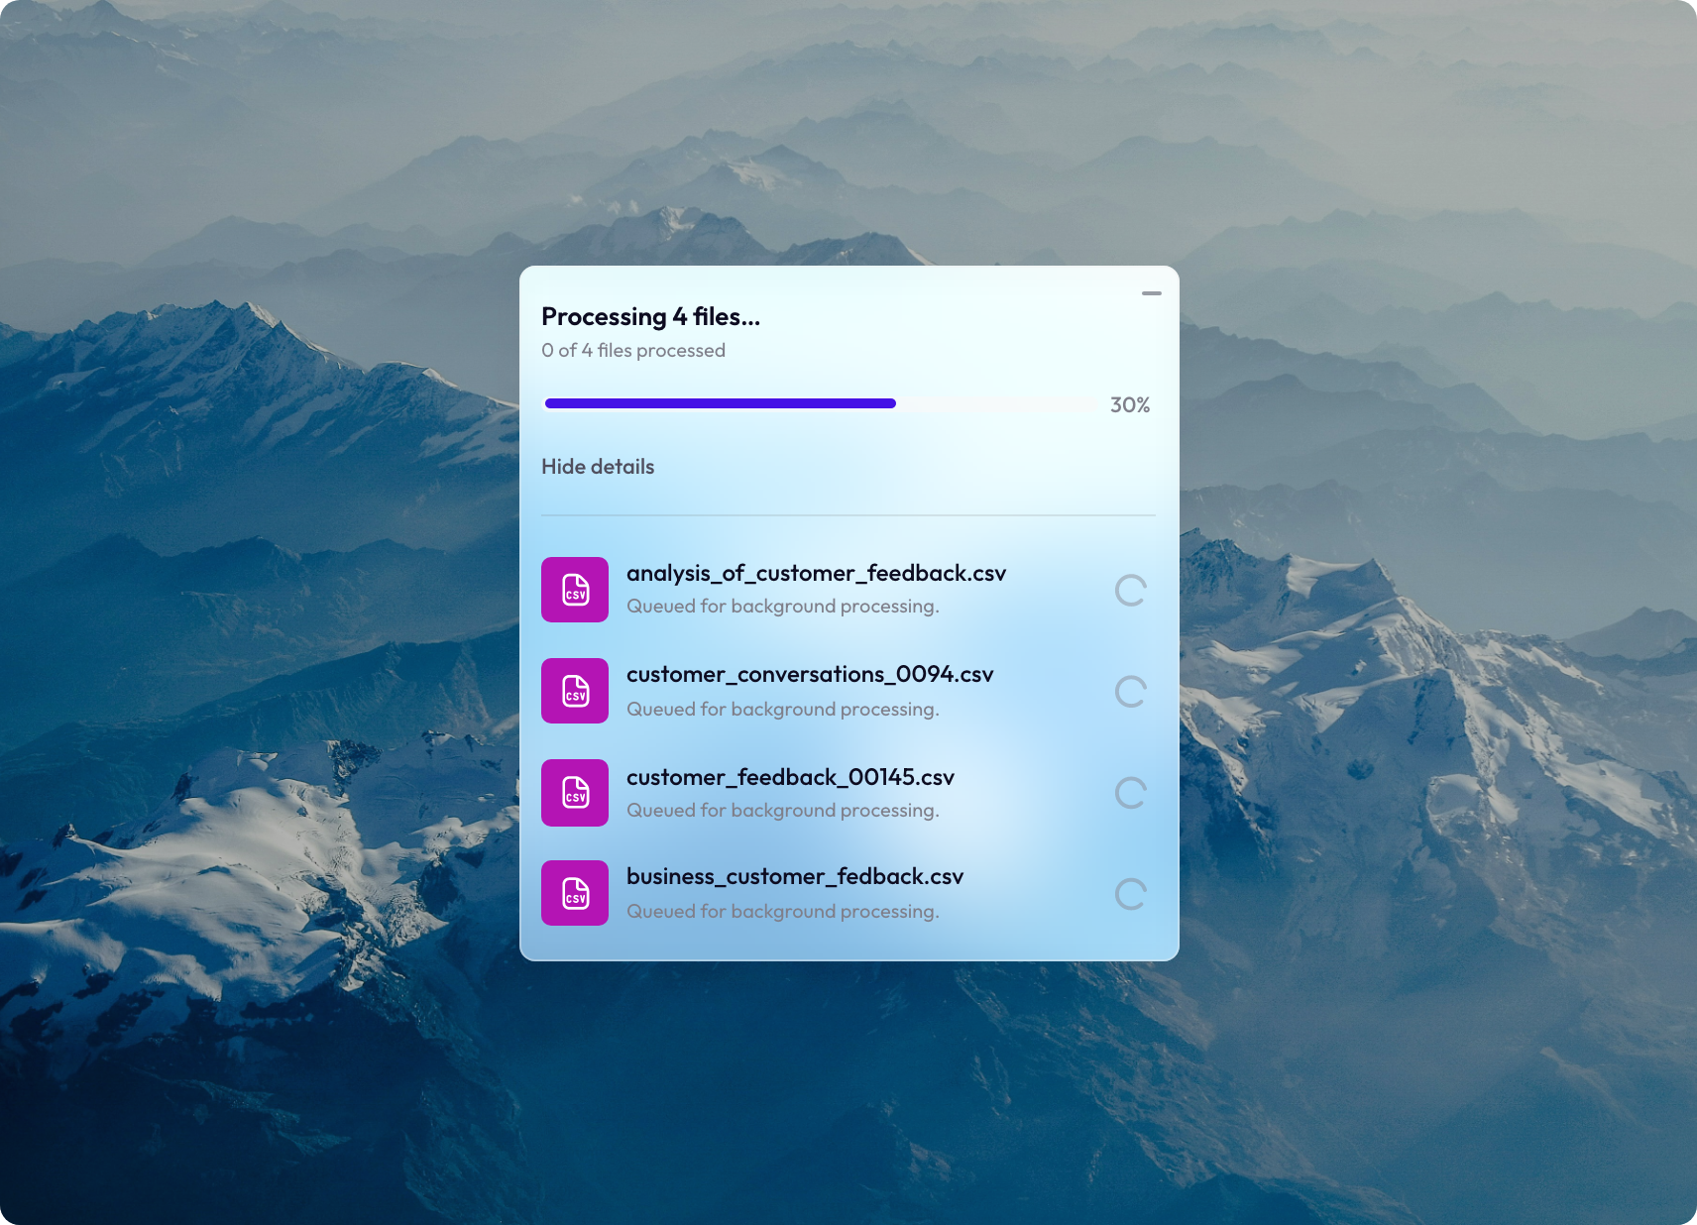Select the analysis_of_customer_feedback.csv list entry

816,590
